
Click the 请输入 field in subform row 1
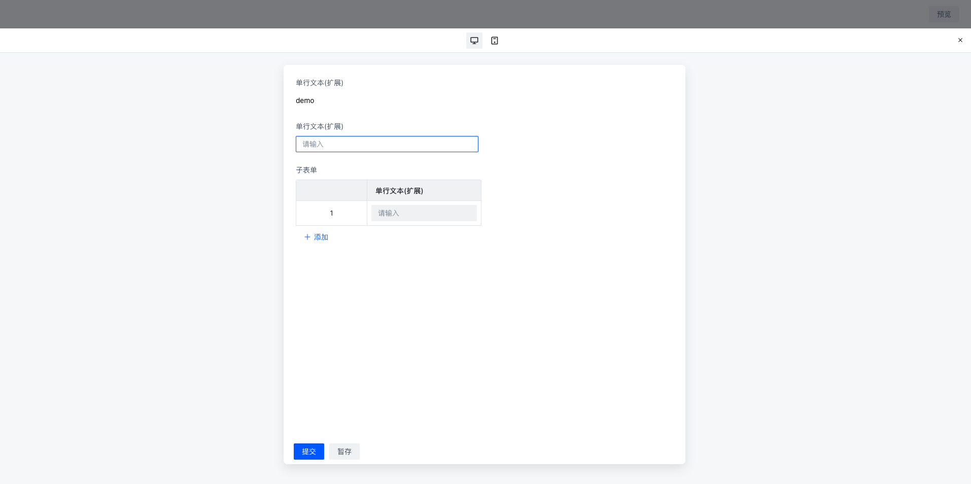pos(424,213)
